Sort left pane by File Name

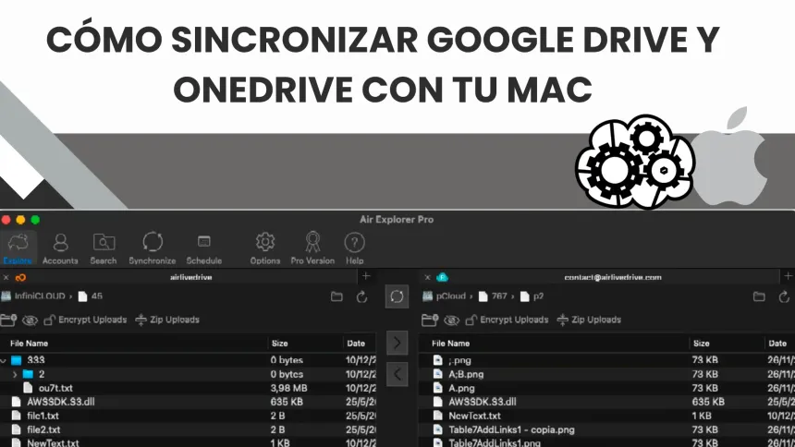click(x=29, y=344)
